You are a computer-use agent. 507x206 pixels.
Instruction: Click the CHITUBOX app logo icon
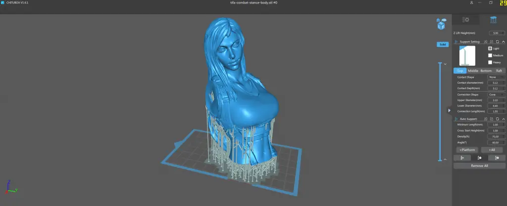[x=2, y=2]
